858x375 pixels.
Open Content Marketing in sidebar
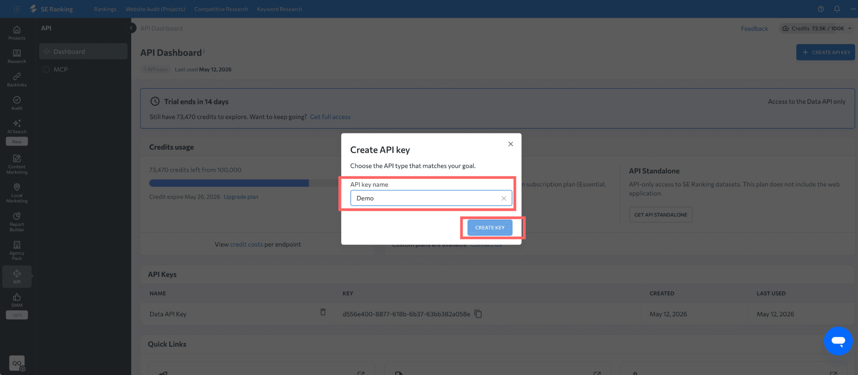(17, 164)
